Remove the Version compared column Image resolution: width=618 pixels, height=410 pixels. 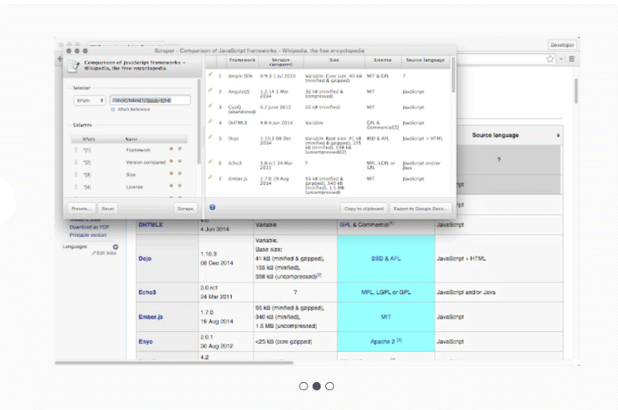click(171, 161)
